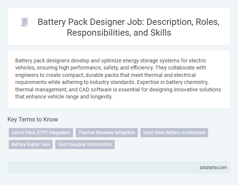Click the document icon beside the title
Screen dimensions: 238x185
[x=25, y=22]
